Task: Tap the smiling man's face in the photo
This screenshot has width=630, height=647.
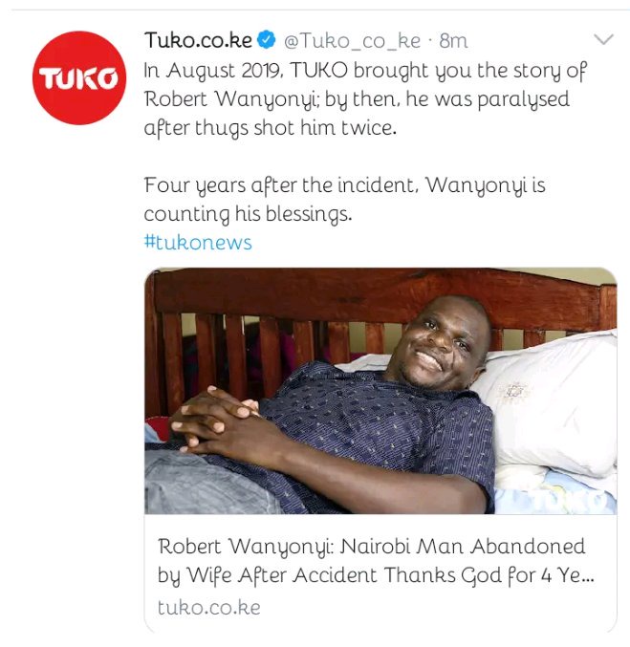Action: pyautogui.click(x=438, y=340)
